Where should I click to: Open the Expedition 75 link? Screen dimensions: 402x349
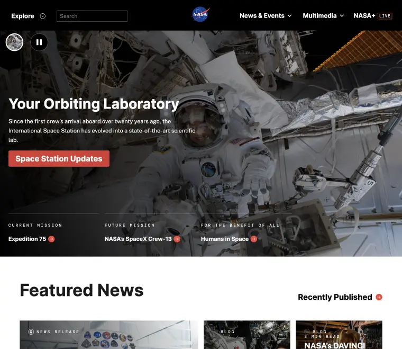(27, 239)
